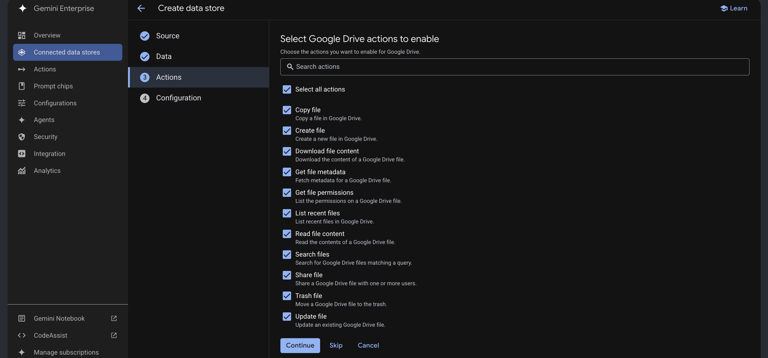
Task: Toggle Get file permissions checkbox
Action: [x=287, y=192]
